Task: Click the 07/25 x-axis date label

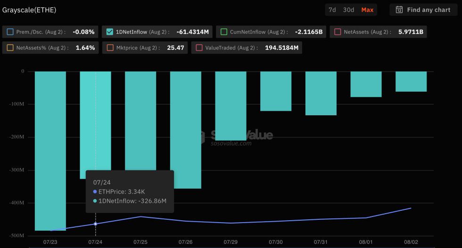Action: pyautogui.click(x=140, y=242)
